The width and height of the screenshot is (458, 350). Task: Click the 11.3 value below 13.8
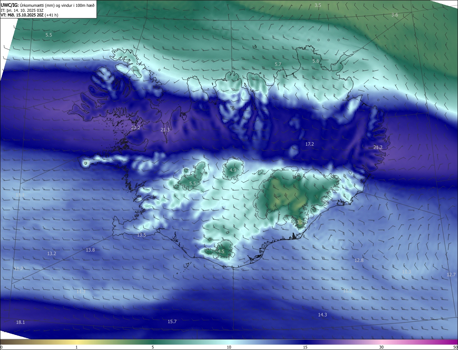[x=81, y=292]
